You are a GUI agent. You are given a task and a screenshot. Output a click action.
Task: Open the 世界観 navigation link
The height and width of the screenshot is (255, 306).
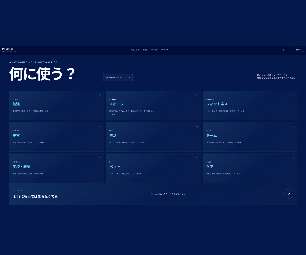pos(145,50)
